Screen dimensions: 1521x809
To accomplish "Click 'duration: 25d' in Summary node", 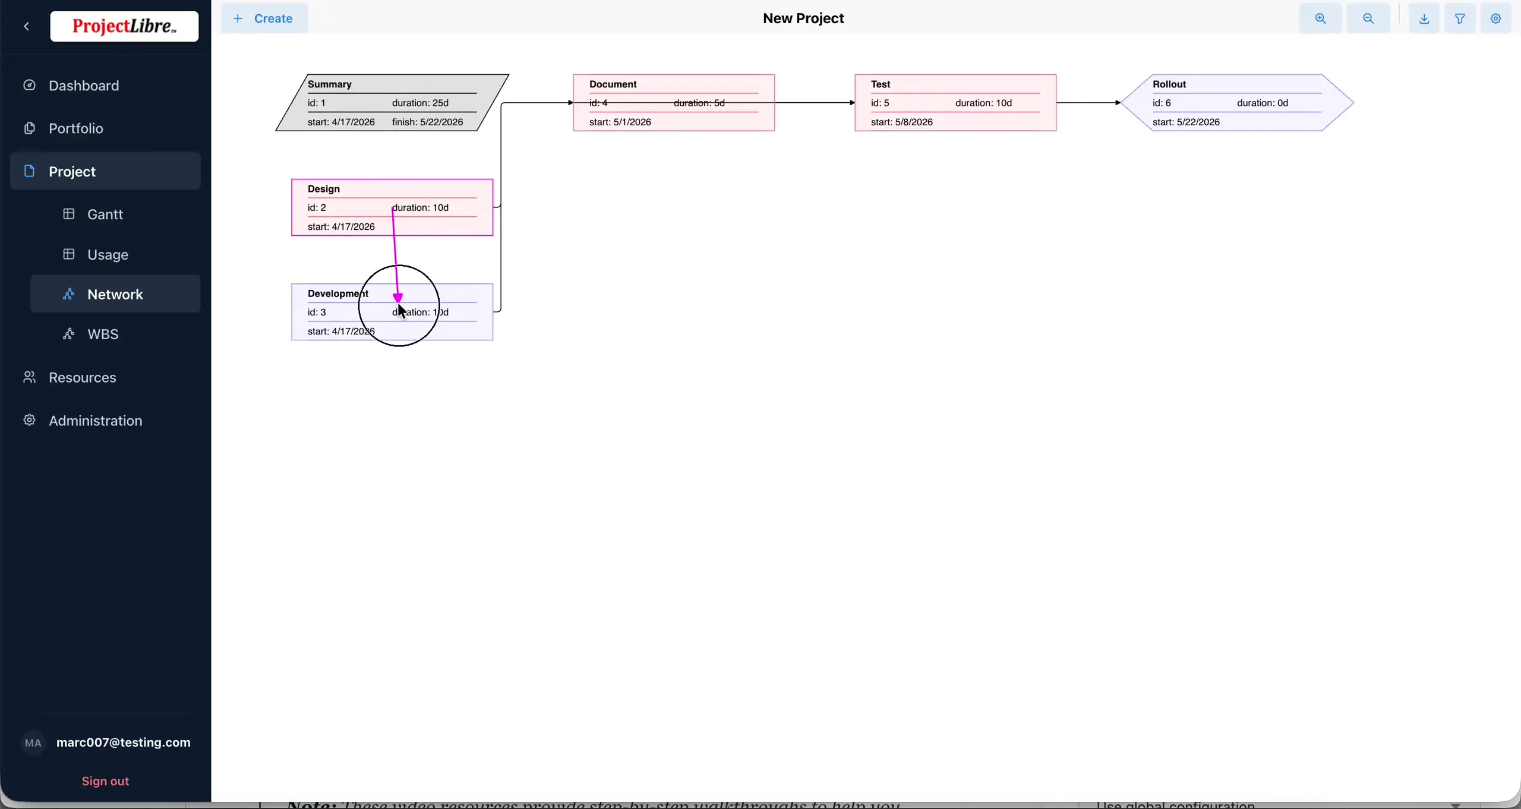I will click(420, 103).
